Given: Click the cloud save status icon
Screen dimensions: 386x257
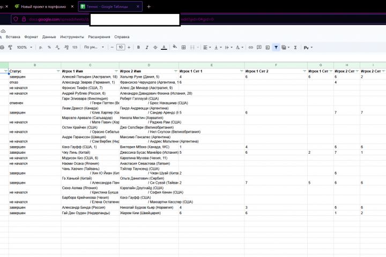Looking at the screenshot, I should click(x=3, y=31).
